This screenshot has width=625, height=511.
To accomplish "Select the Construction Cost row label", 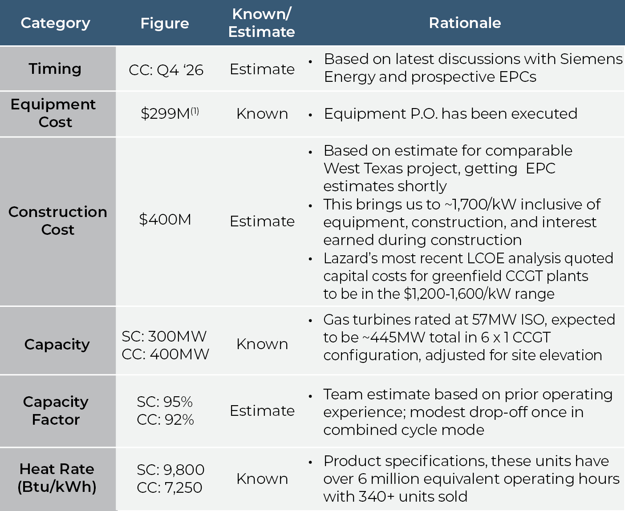I will 58,221.
